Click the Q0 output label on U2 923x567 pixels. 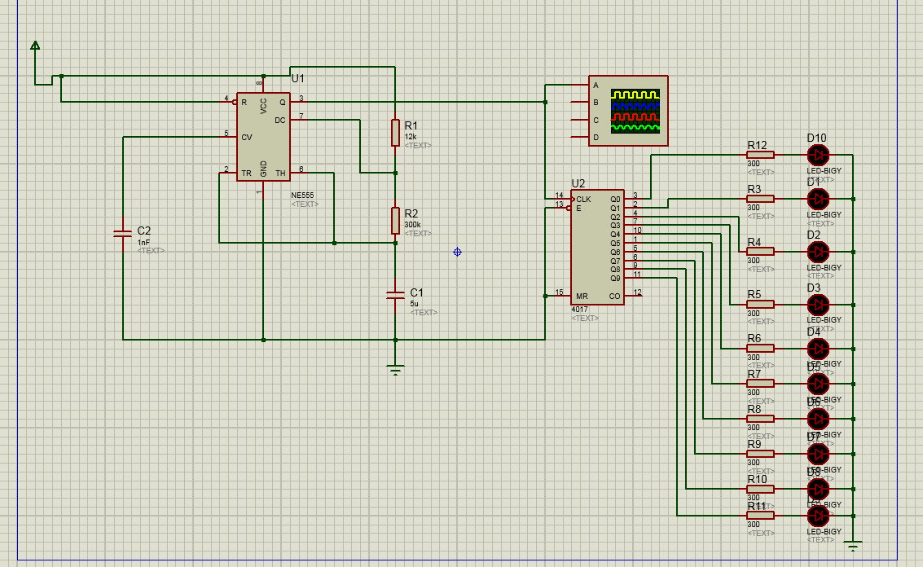(615, 199)
